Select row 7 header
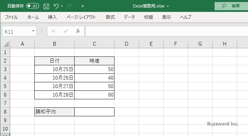 tap(5, 103)
